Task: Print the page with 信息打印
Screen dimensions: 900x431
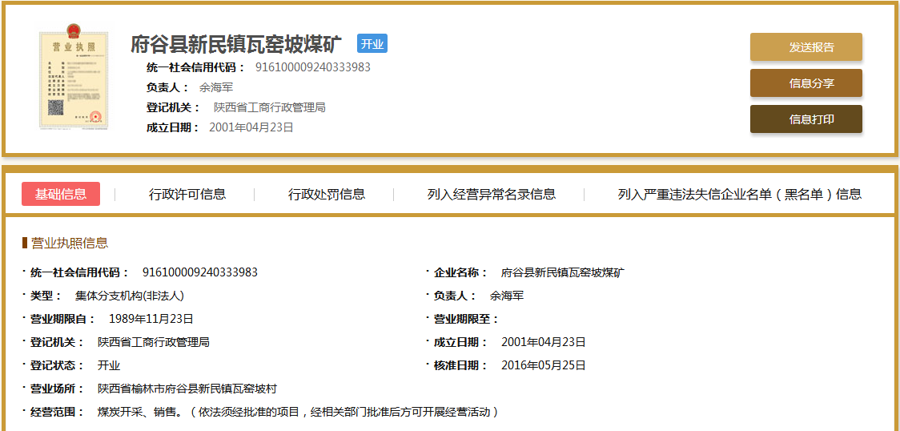Action: click(x=806, y=119)
